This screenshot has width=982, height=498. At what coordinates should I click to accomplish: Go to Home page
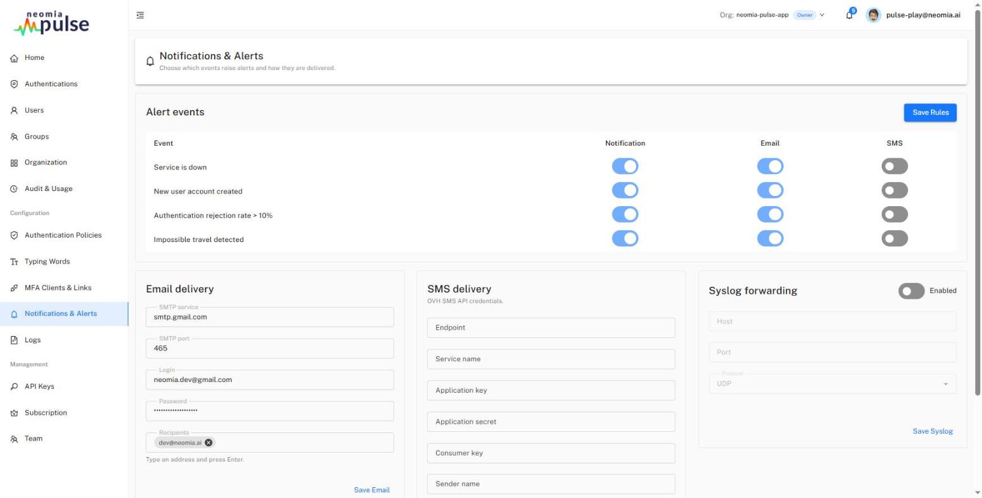pos(64,58)
